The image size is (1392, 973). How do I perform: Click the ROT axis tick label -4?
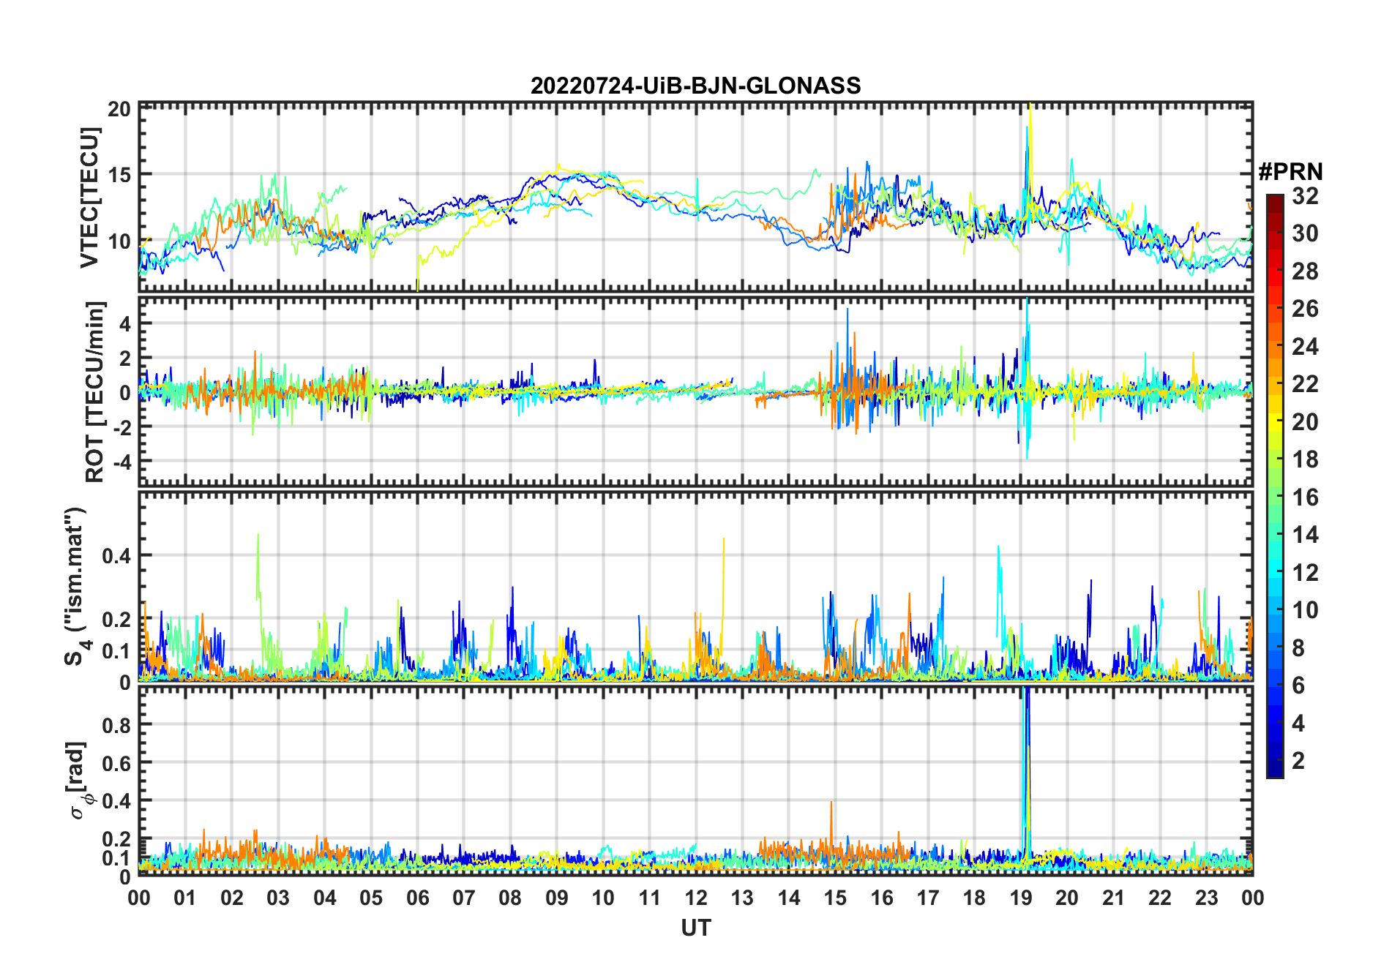click(x=121, y=462)
